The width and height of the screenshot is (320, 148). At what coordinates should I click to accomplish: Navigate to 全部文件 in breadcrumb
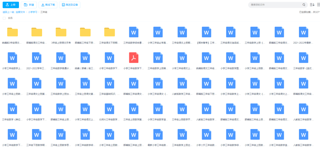(20, 12)
